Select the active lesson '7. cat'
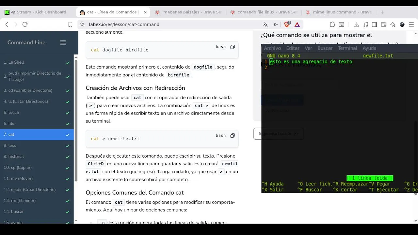 37,134
